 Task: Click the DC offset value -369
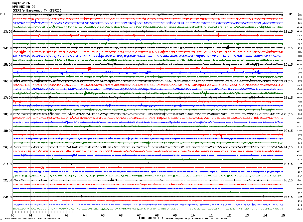pyautogui.click(x=299, y=114)
